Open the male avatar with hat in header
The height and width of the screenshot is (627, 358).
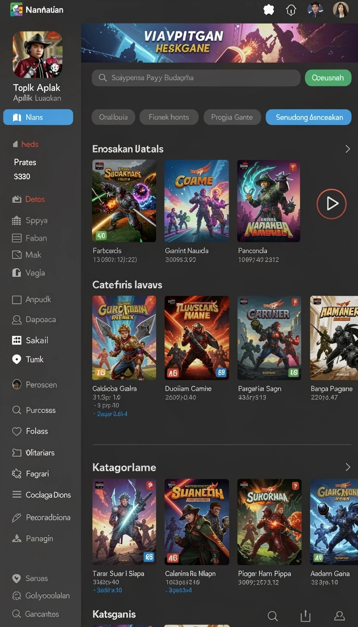tap(316, 9)
